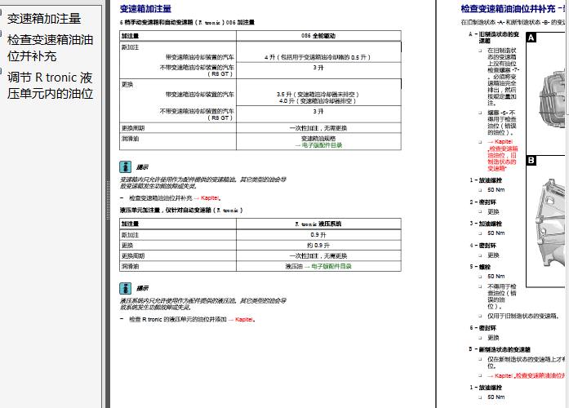The height and width of the screenshot is (408, 569).
Task: Select the 3.5 升（变速箱油冷却器未排空）cell
Action: [318, 95]
